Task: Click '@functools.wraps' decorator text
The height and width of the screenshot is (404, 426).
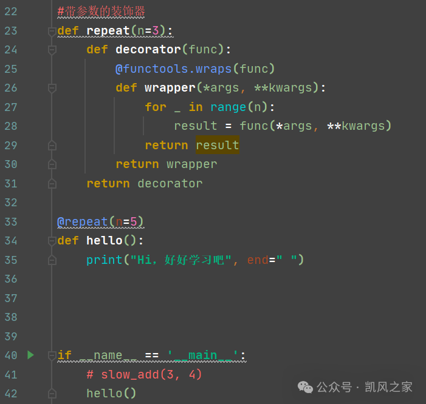Action: pos(173,69)
